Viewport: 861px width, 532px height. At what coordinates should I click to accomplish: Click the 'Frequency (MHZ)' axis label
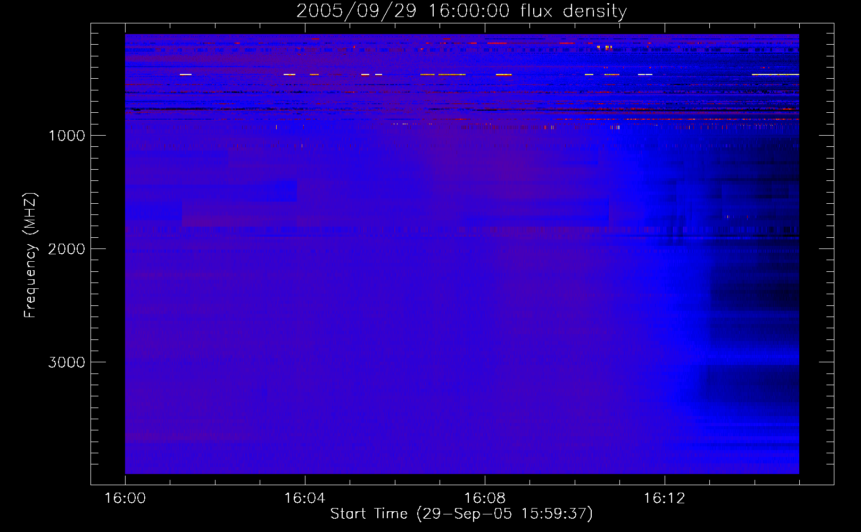30,255
